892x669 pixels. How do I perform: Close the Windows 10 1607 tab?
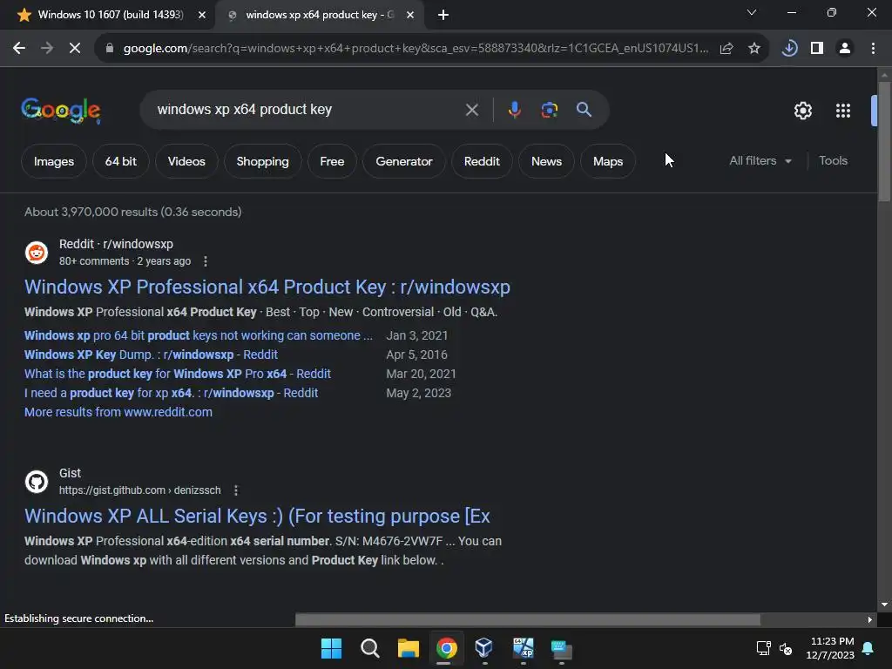(x=201, y=15)
